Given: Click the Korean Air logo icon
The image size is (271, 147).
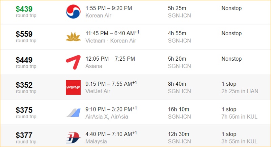Looking at the screenshot, I should [73, 12].
